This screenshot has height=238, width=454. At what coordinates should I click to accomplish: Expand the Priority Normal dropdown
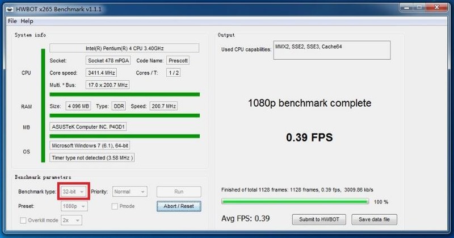click(129, 191)
